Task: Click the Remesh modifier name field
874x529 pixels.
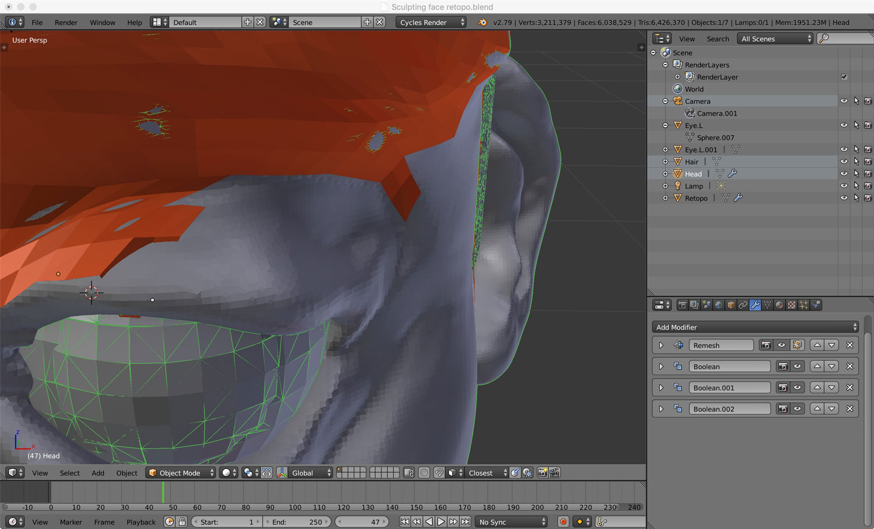Action: [x=721, y=345]
